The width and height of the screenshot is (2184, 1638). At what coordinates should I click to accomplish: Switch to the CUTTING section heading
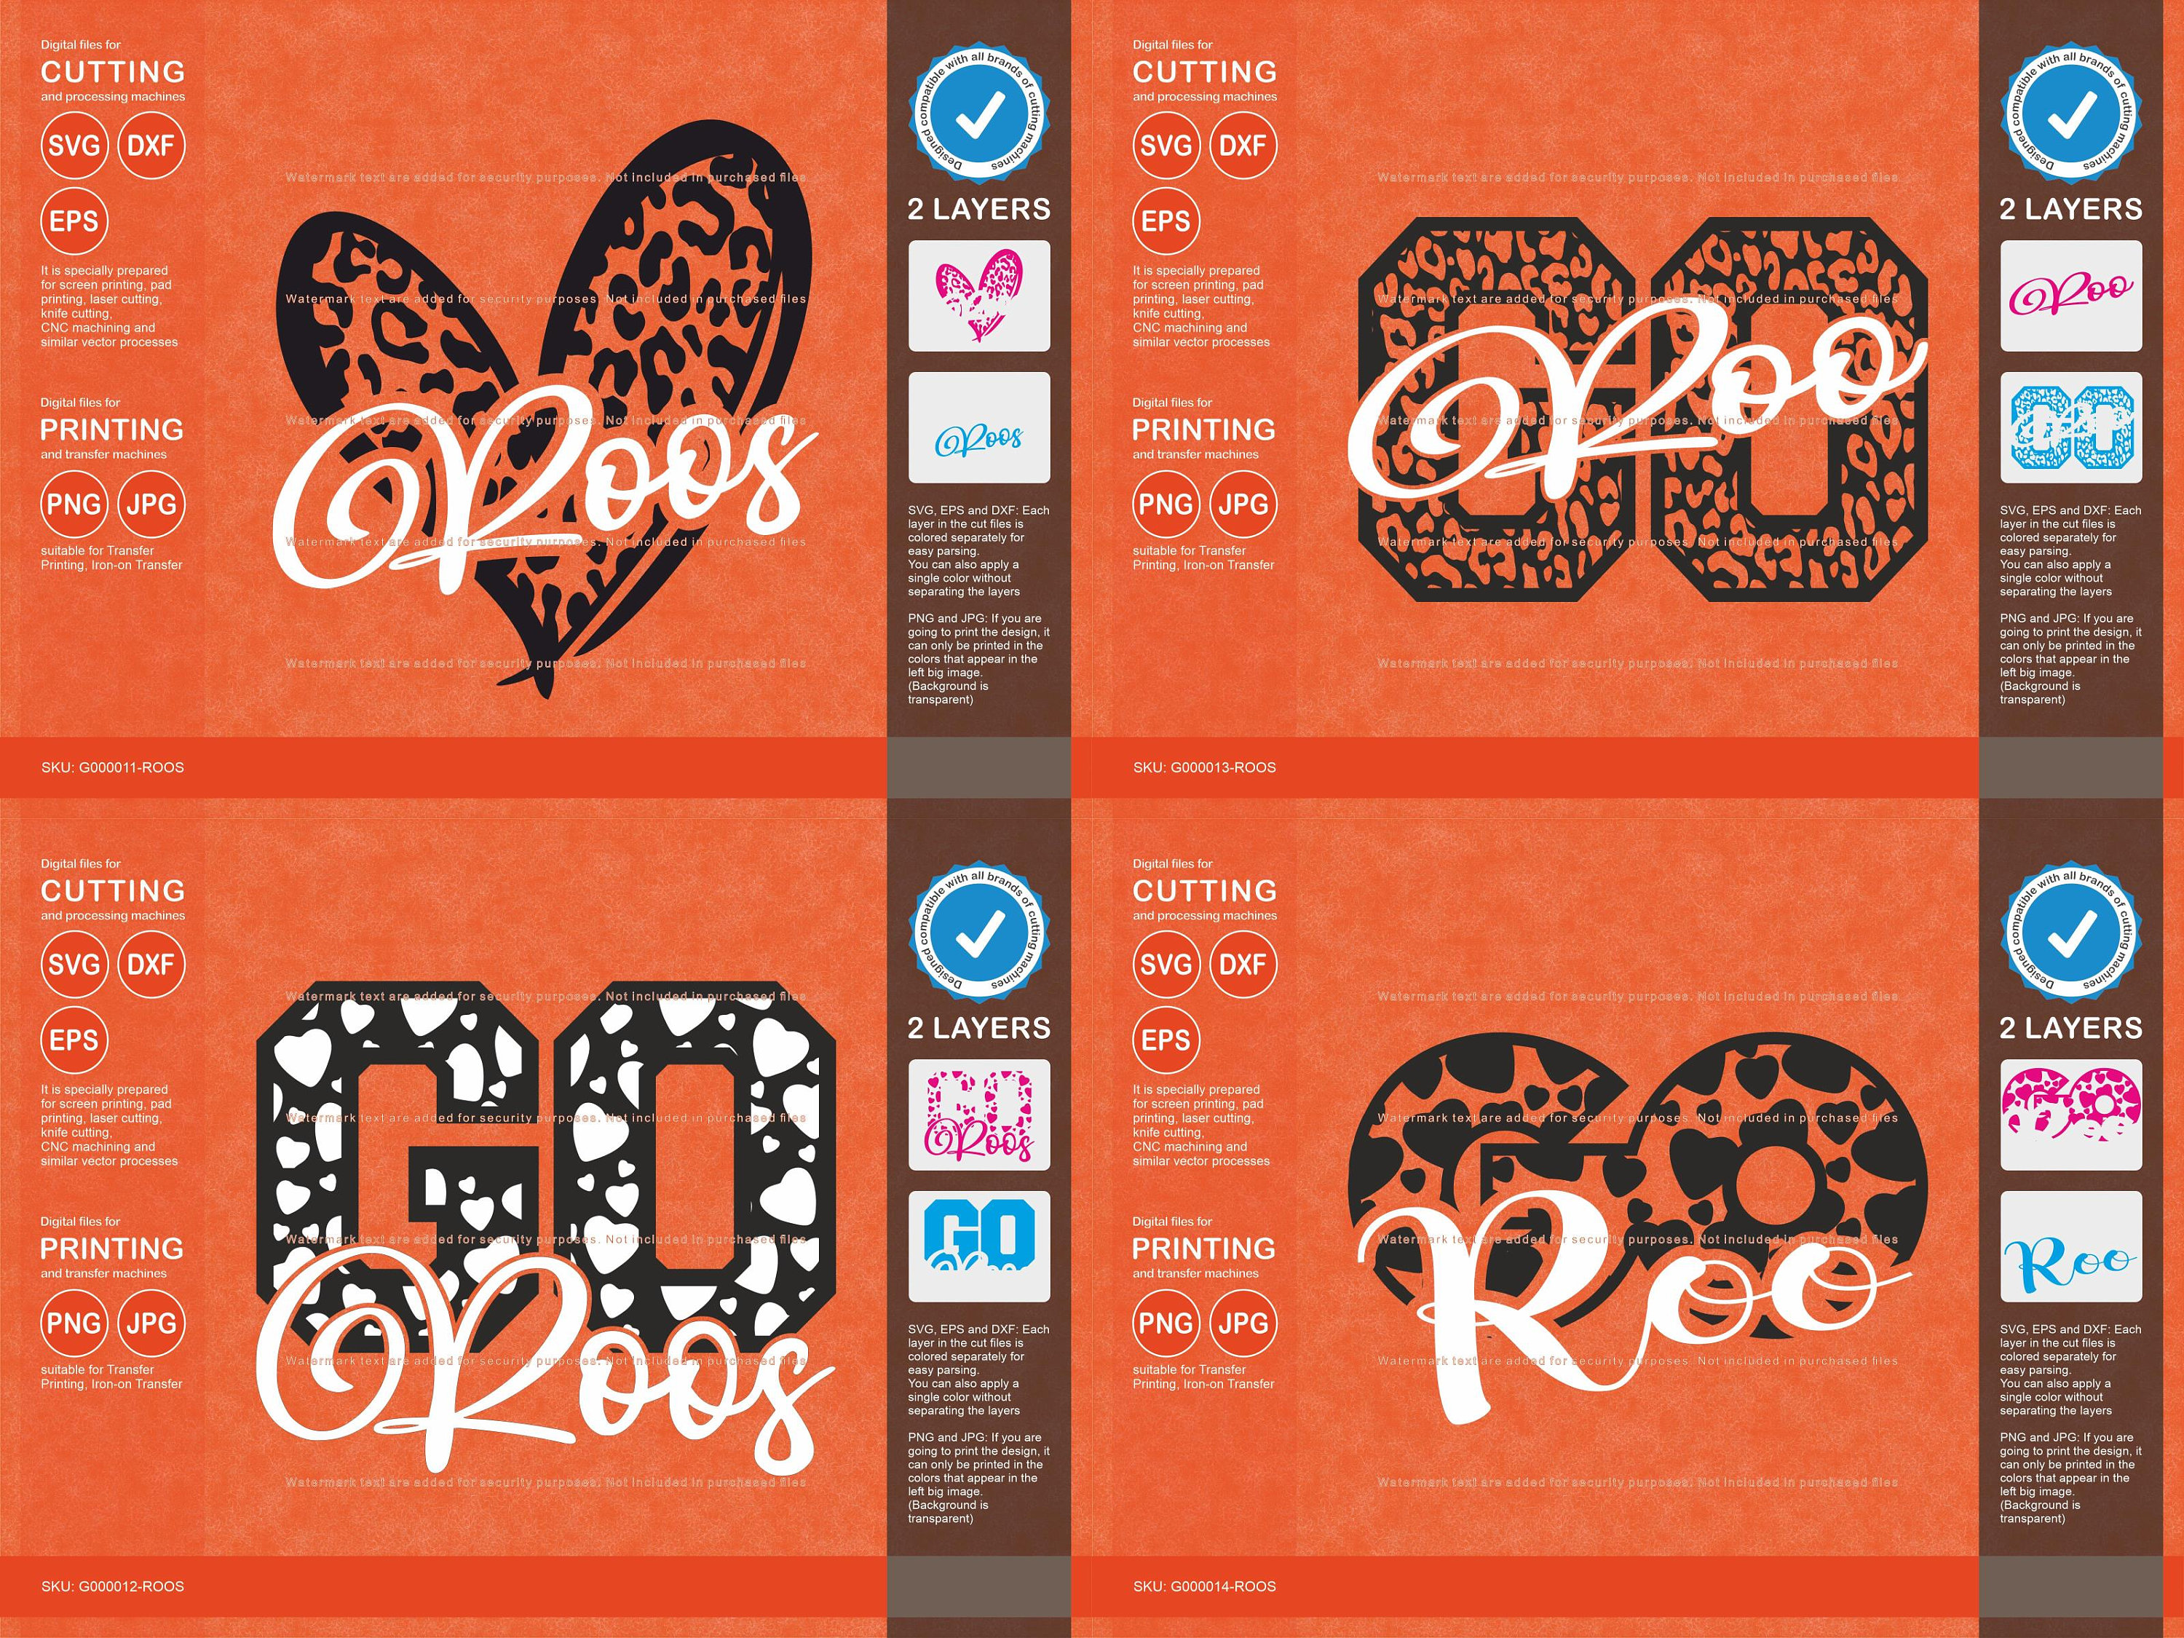(111, 71)
